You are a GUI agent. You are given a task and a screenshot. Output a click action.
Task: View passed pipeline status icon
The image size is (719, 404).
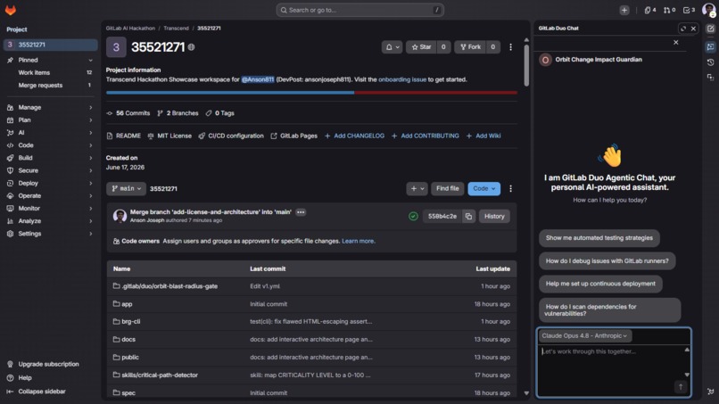[x=413, y=217]
